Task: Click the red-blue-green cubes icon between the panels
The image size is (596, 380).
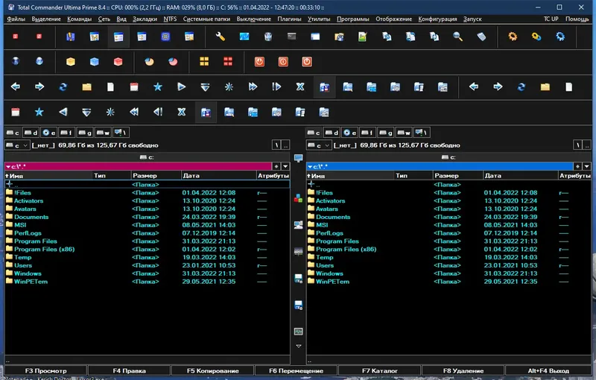Action: click(x=299, y=198)
